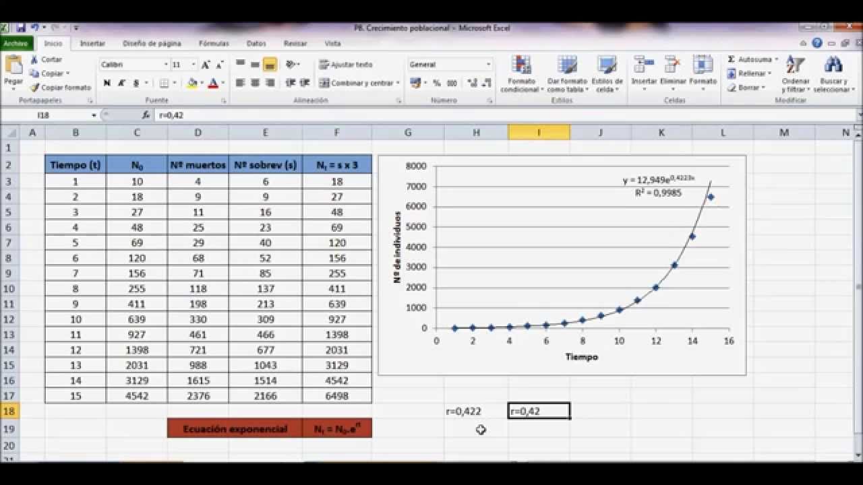Screen dimensions: 863x485
Task: Toggle underline formatting (S)
Action: tap(136, 84)
